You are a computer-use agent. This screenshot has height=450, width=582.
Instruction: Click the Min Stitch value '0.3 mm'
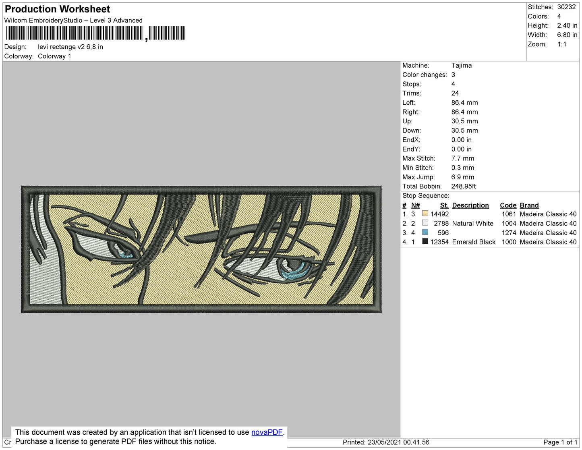pyautogui.click(x=463, y=168)
